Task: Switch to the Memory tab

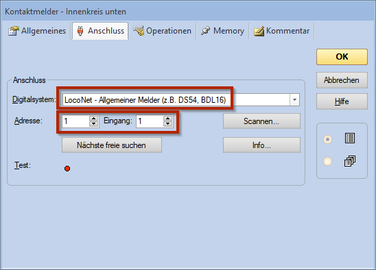Action: (222, 31)
